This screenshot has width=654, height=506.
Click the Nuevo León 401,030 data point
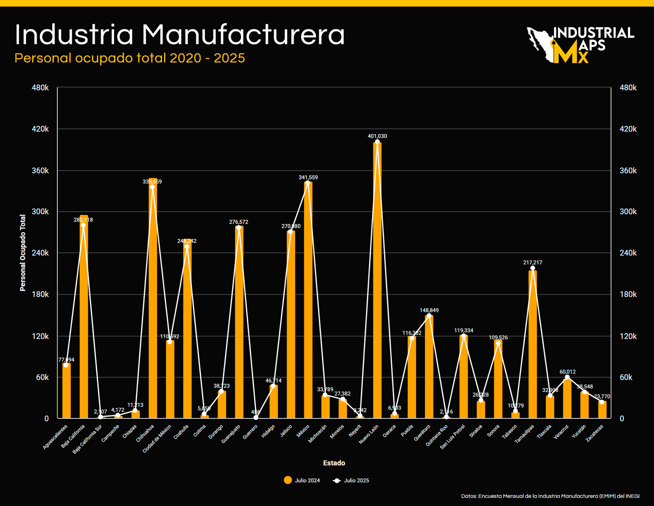pyautogui.click(x=377, y=142)
